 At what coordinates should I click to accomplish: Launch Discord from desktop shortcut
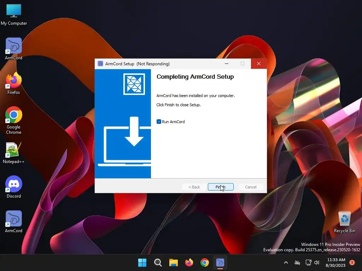point(14,187)
